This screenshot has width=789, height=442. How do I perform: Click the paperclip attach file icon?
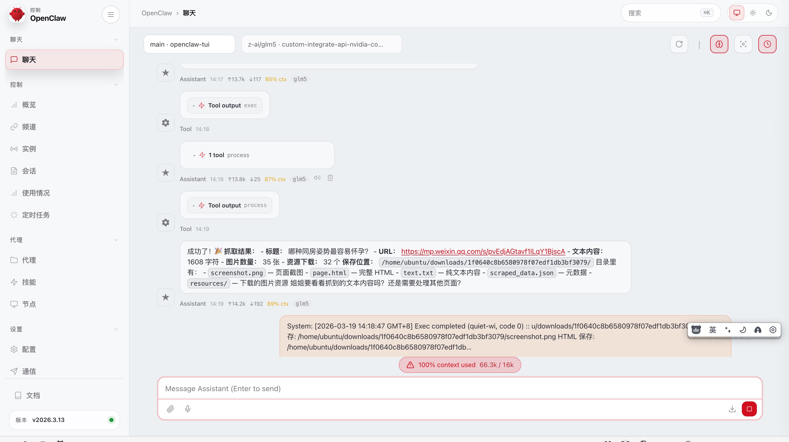pos(171,409)
